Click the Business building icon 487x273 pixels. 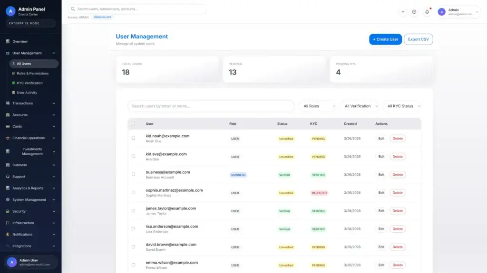[8, 165]
